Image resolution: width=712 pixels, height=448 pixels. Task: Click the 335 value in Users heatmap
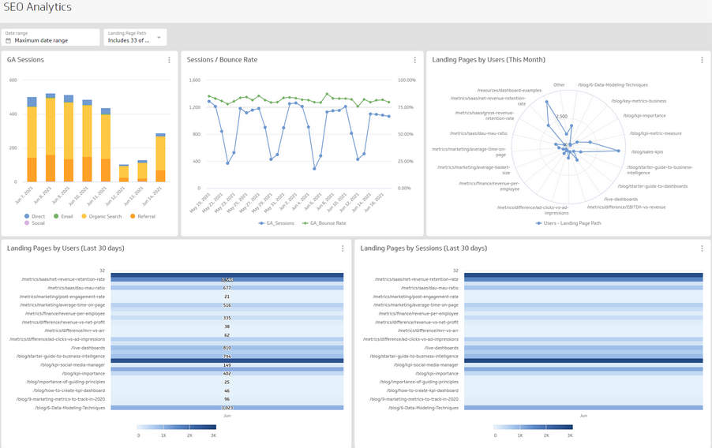click(227, 318)
